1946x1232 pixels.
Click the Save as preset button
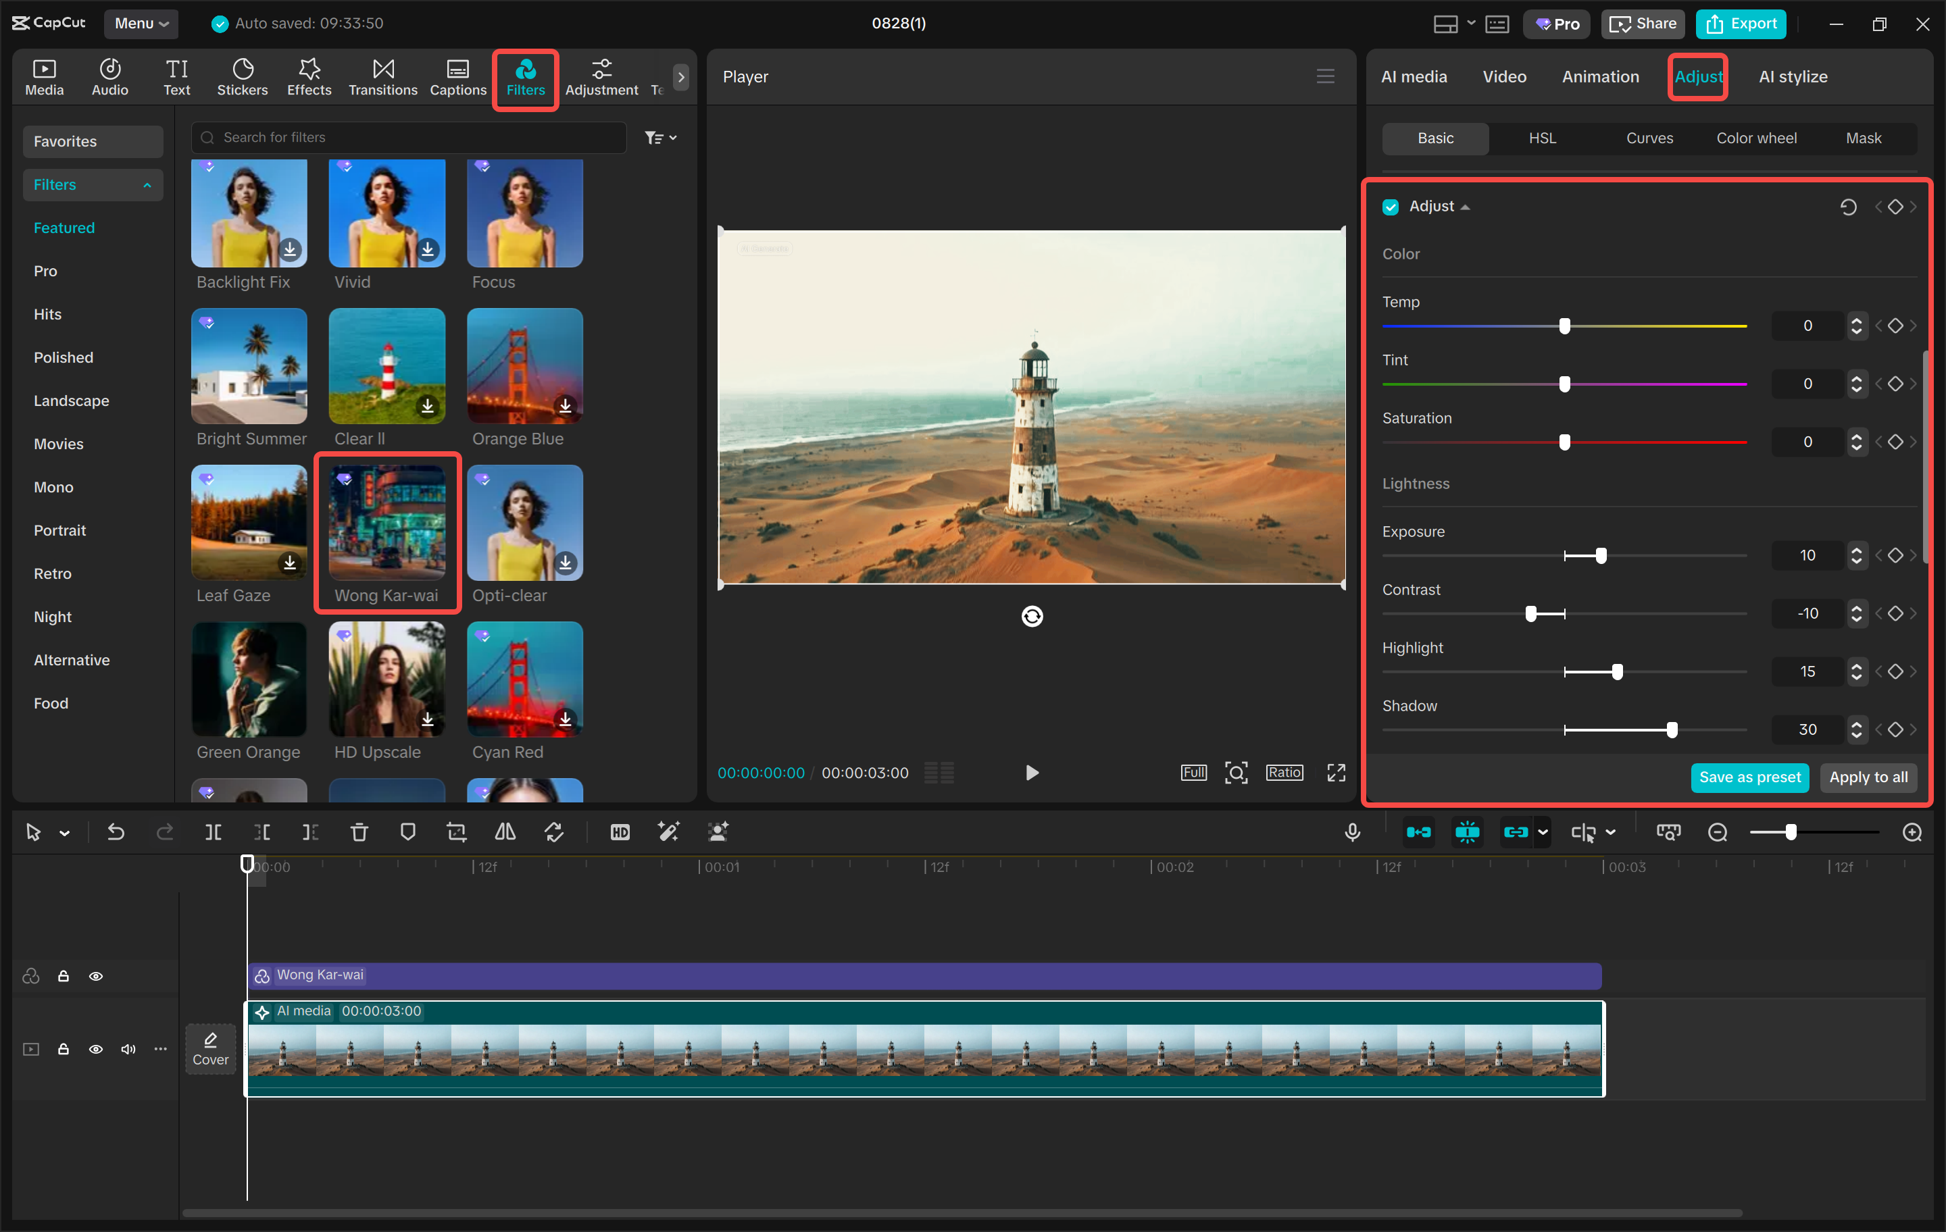tap(1749, 777)
